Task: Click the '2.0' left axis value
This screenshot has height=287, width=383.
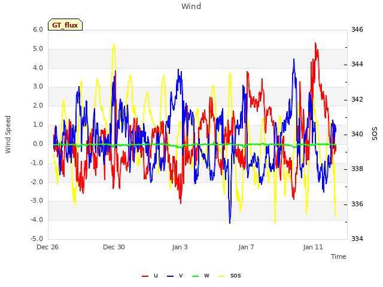Action: point(38,105)
